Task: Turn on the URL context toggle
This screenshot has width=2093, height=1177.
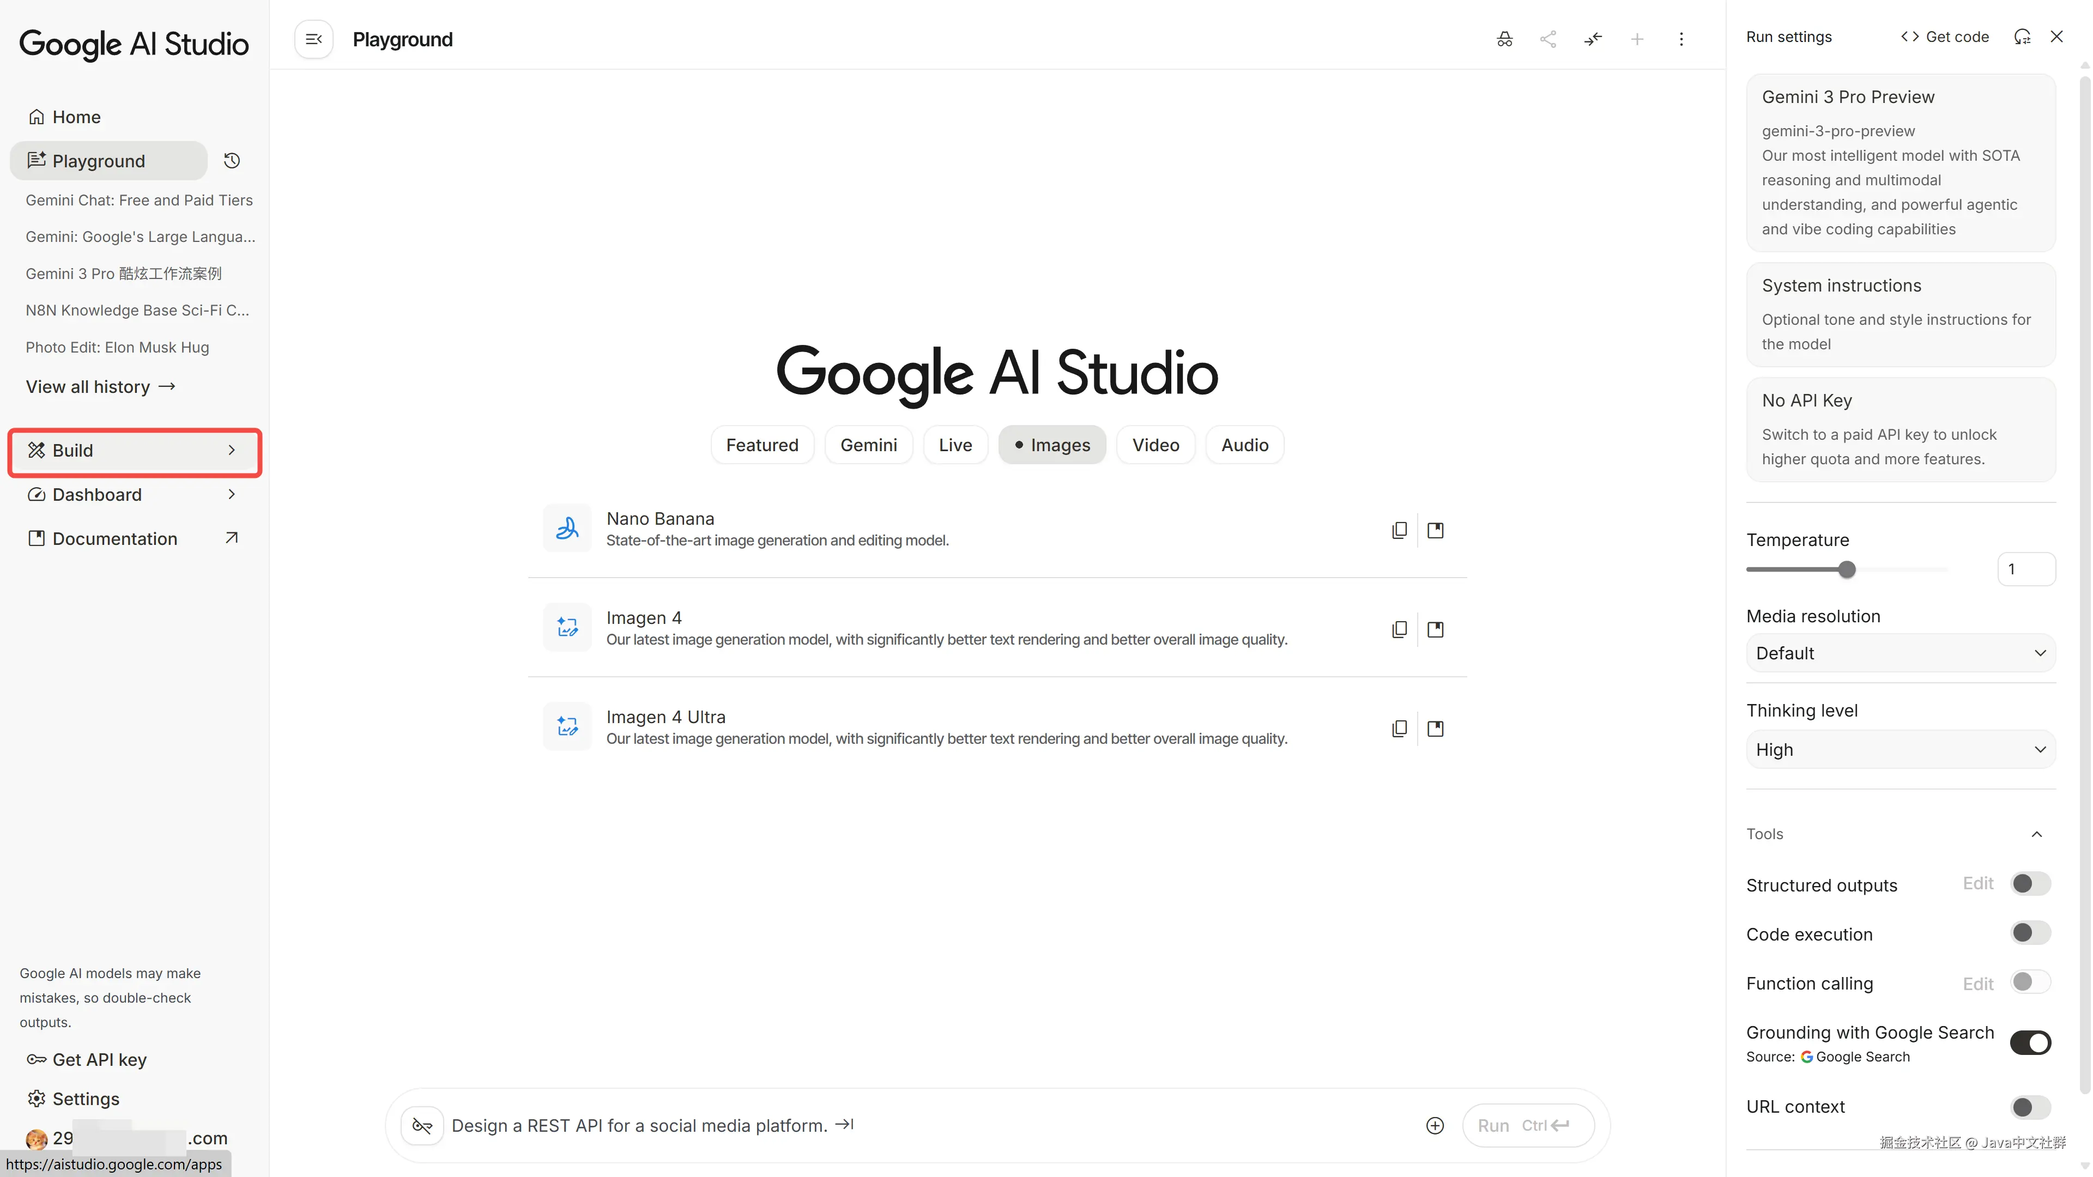Action: [2030, 1106]
